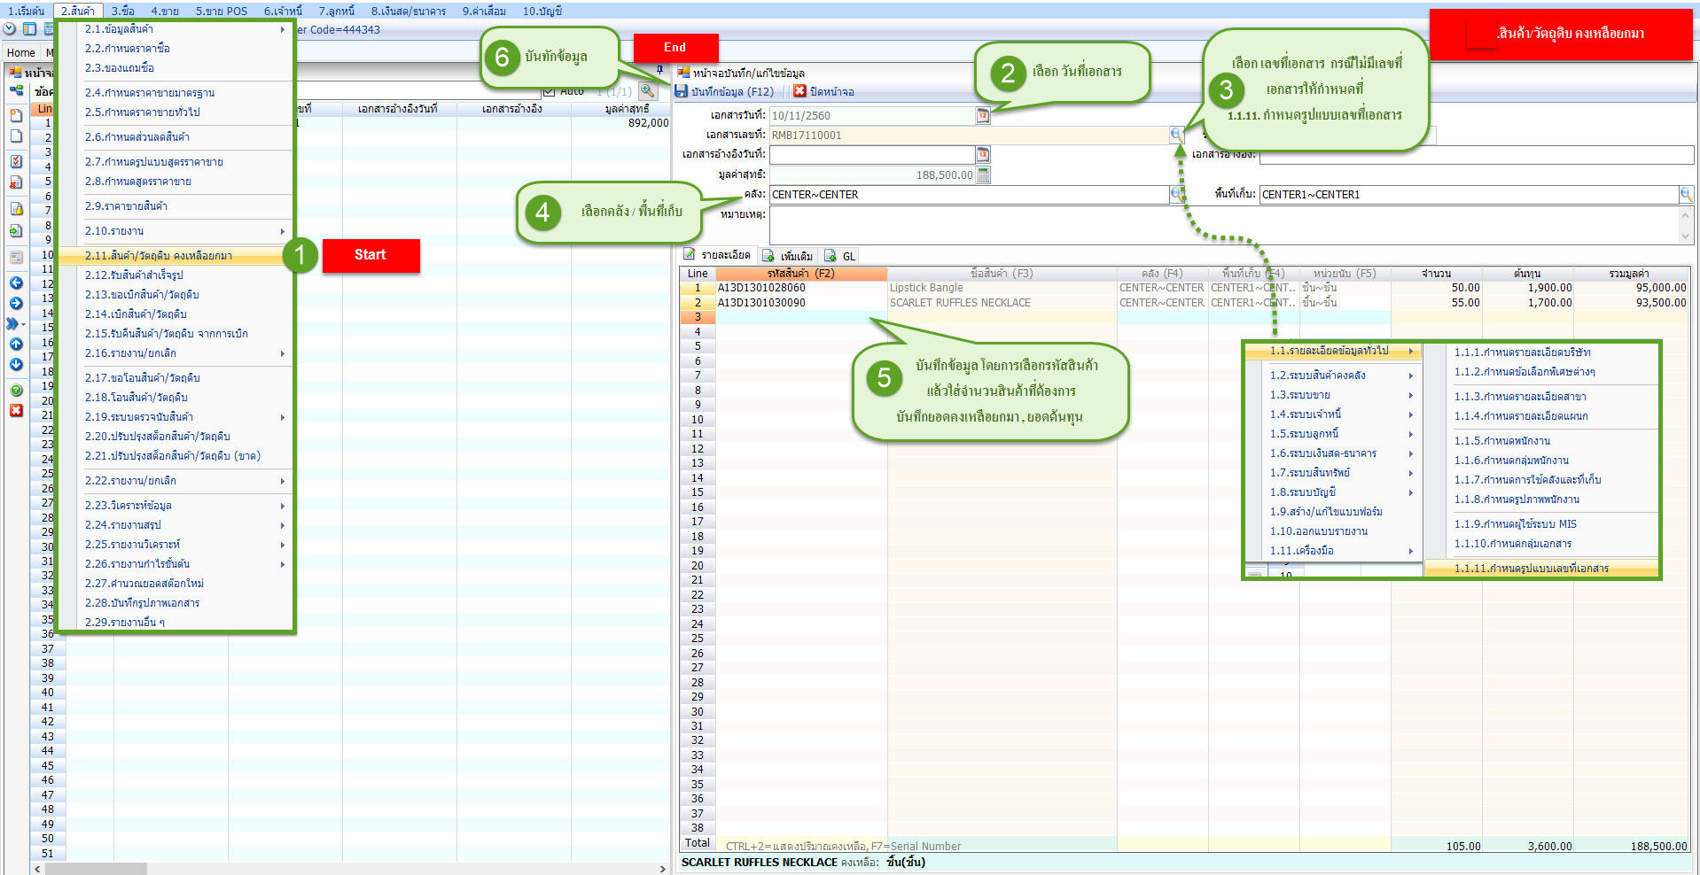Click the tree structure icon atop left sidebar
The width and height of the screenshot is (1700, 875).
(16, 91)
